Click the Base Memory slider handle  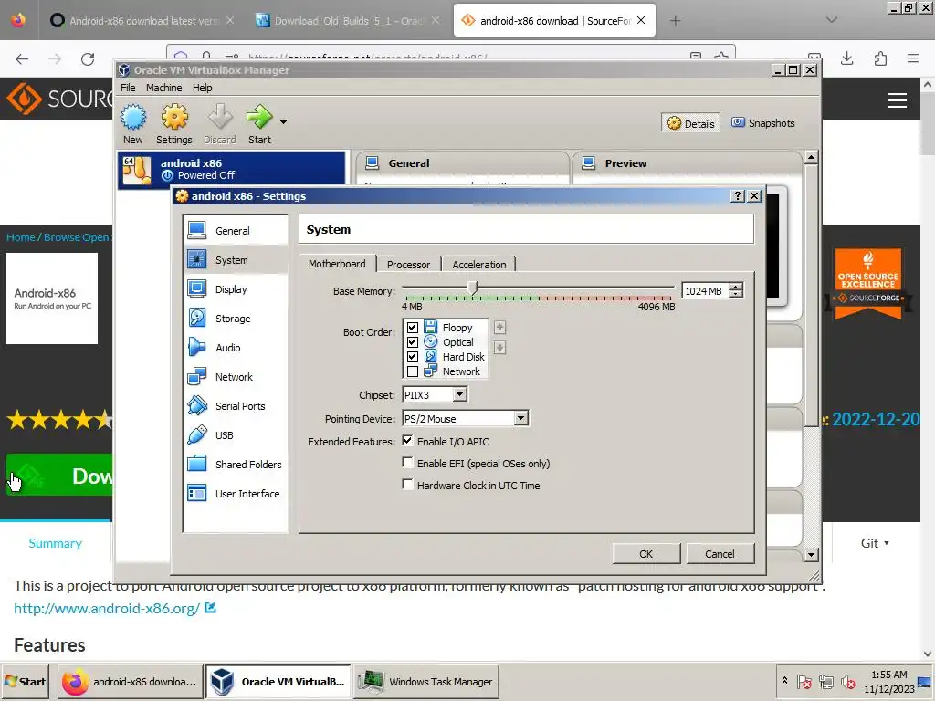(472, 288)
